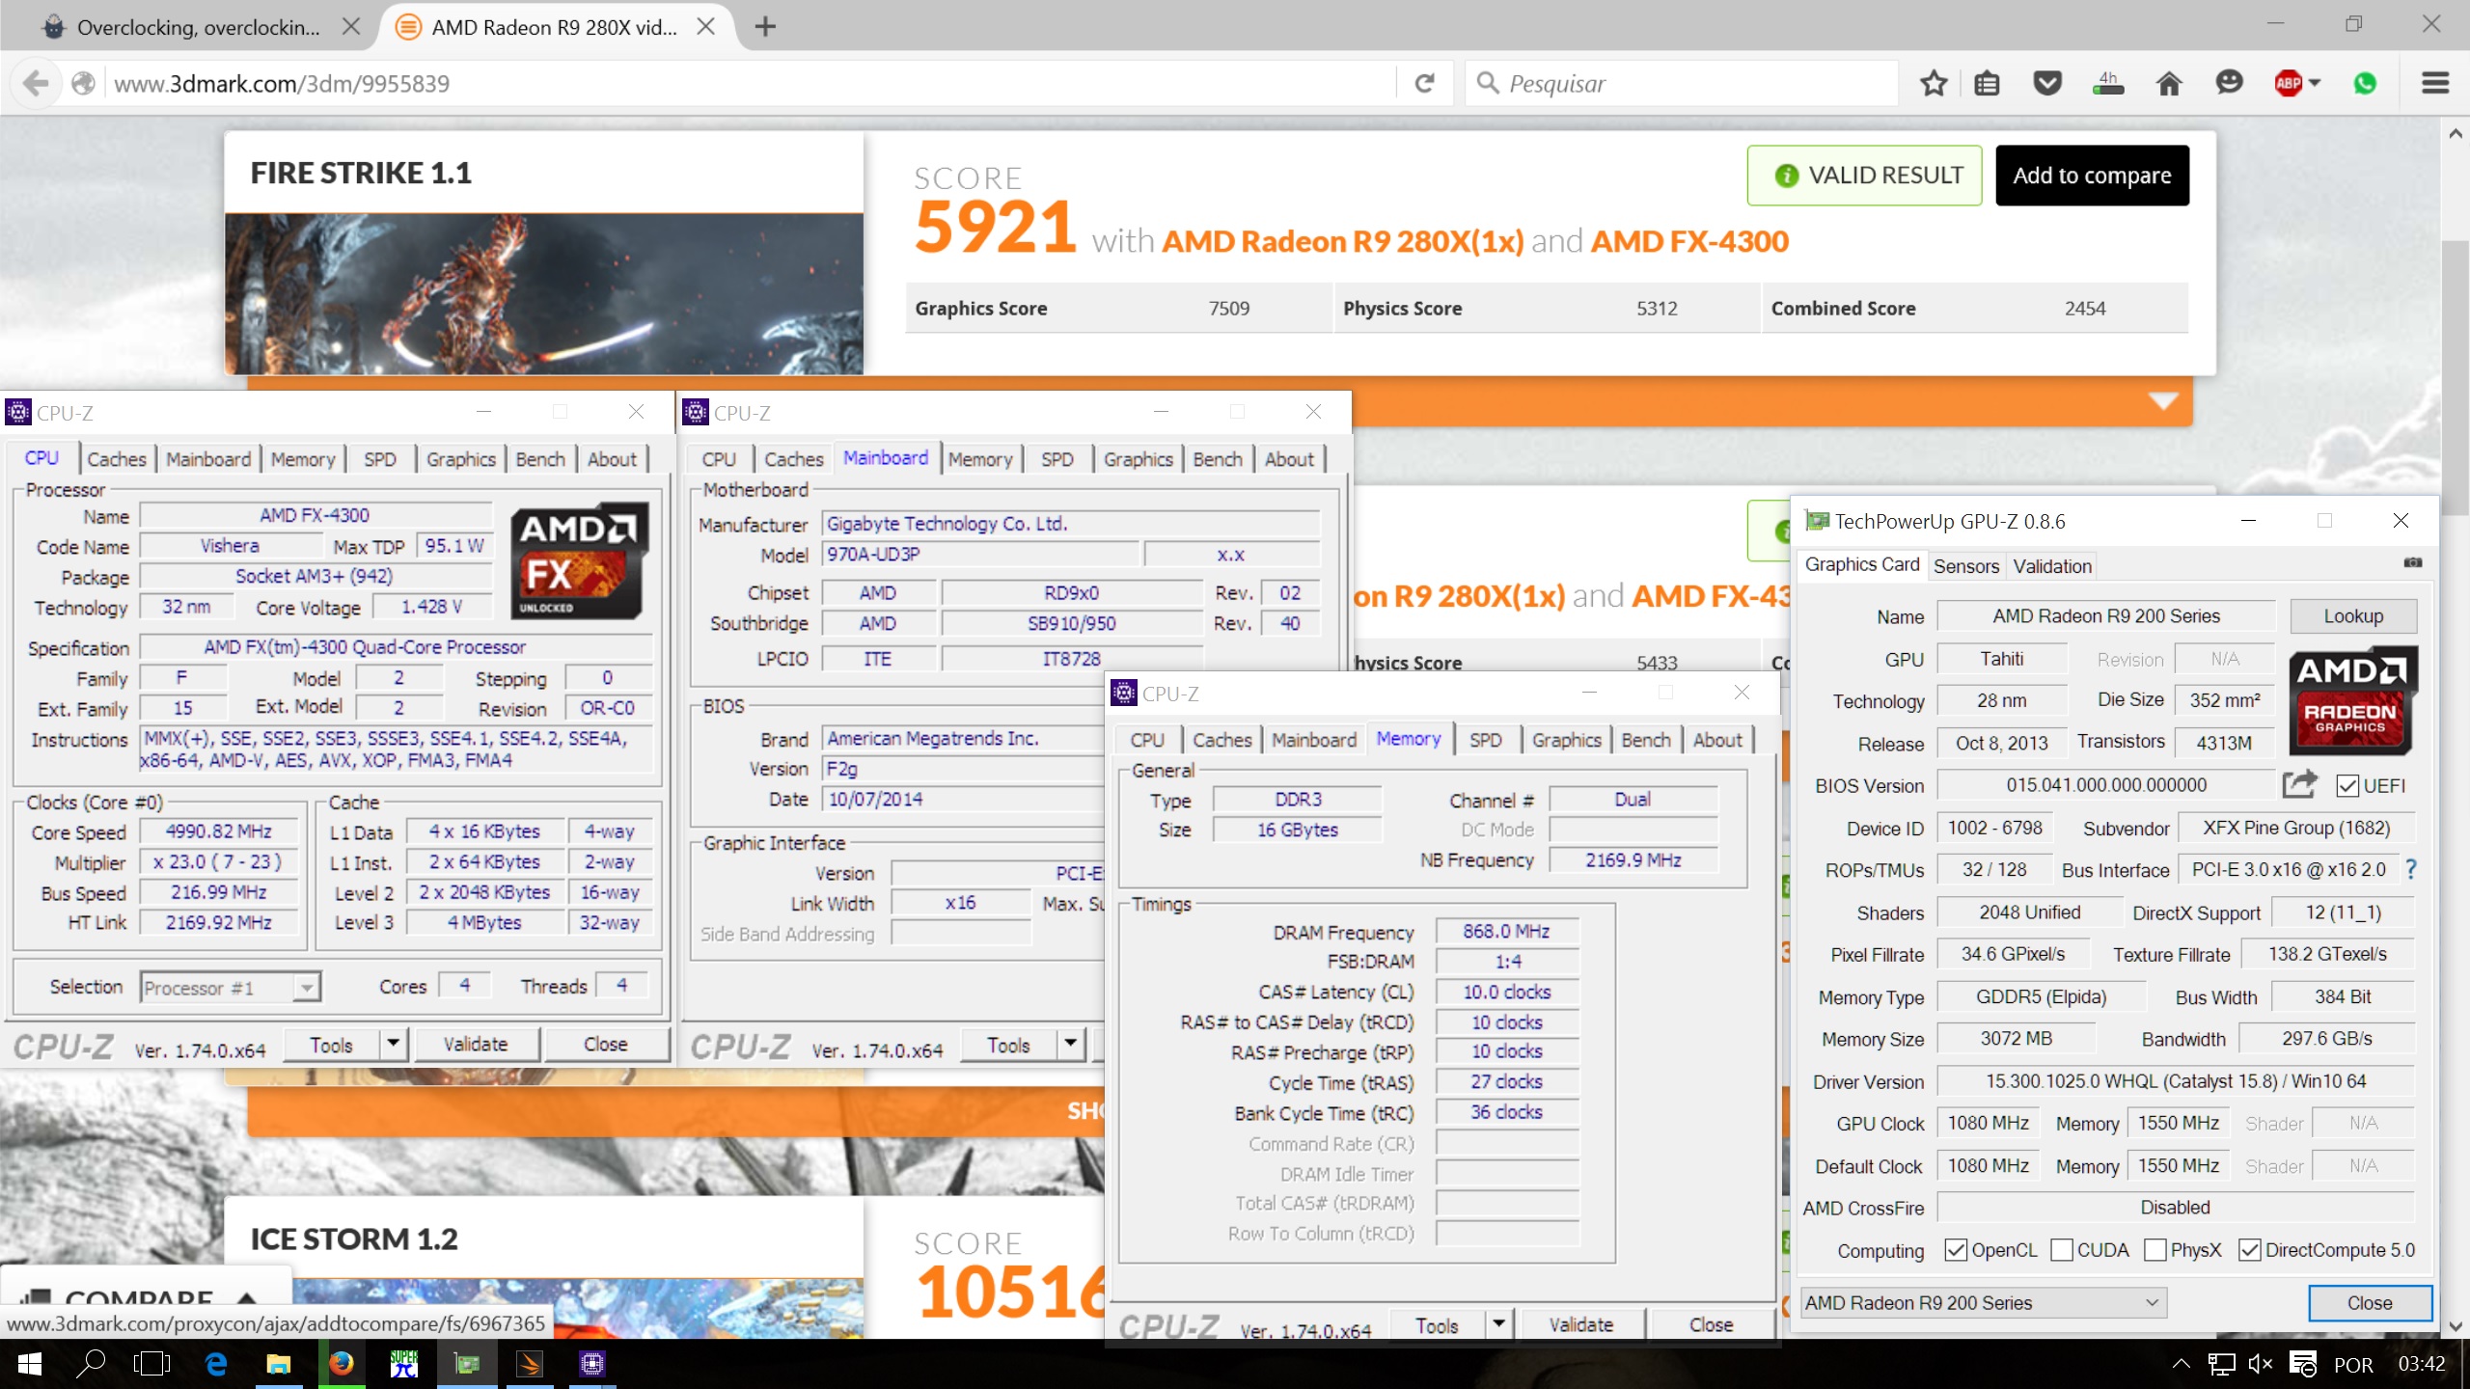This screenshot has height=1389, width=2470.
Task: Click the muted volume tray icon
Action: (x=2261, y=1364)
